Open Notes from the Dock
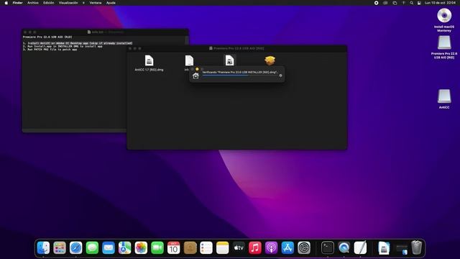The height and width of the screenshot is (259, 460). (222, 247)
